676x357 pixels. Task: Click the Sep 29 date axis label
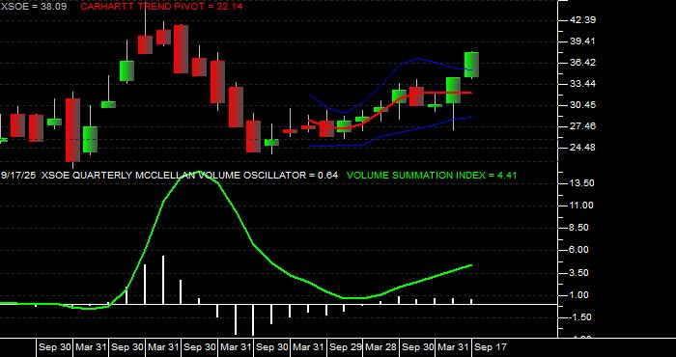[x=345, y=347]
